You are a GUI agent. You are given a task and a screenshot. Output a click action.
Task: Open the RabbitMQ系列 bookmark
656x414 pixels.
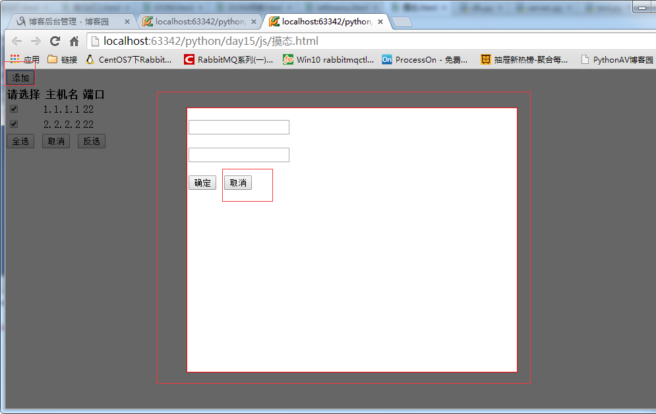[x=228, y=59]
